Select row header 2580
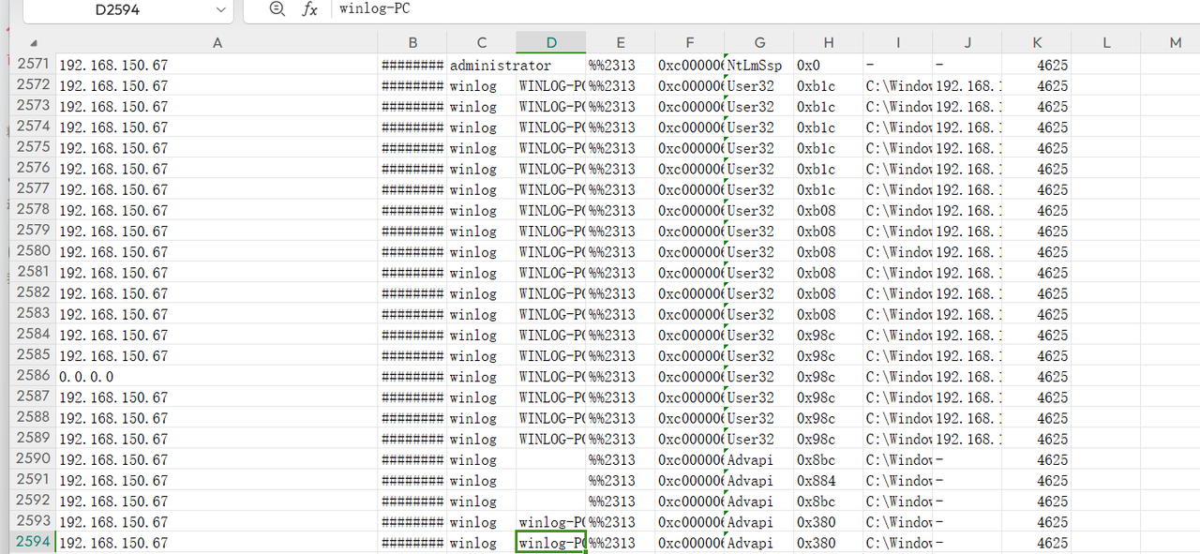Screen dimensions: 1200x554 (x=34, y=251)
